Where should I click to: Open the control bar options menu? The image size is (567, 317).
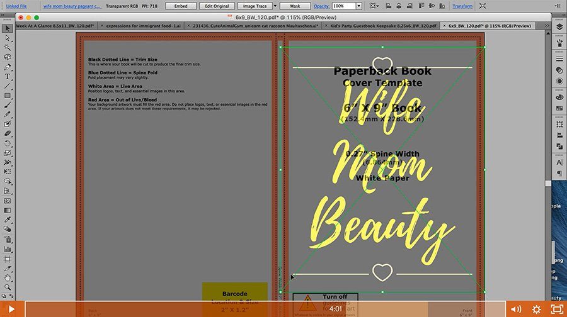click(558, 6)
